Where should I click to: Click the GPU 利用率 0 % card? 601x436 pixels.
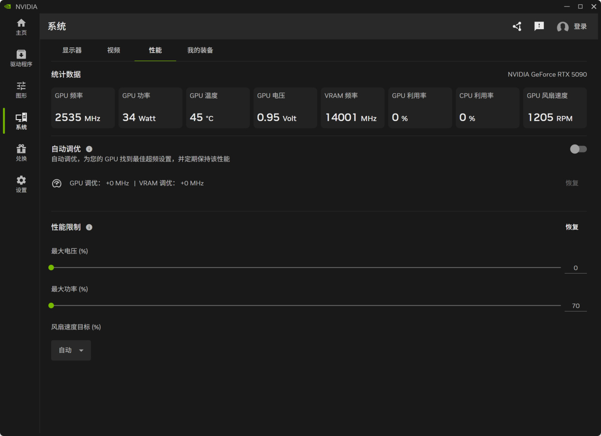point(420,108)
